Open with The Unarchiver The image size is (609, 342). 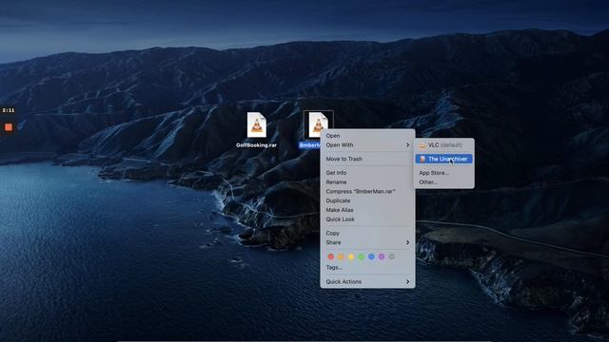(444, 159)
